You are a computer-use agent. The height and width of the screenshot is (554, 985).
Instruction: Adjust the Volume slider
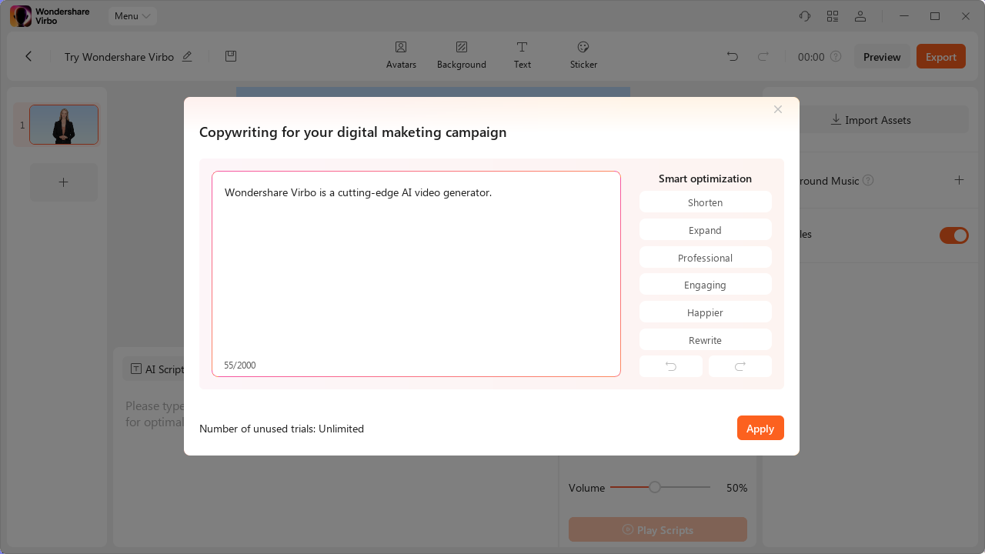(660, 487)
